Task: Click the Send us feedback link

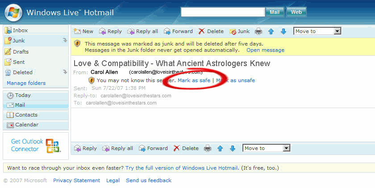Action: tap(149, 180)
